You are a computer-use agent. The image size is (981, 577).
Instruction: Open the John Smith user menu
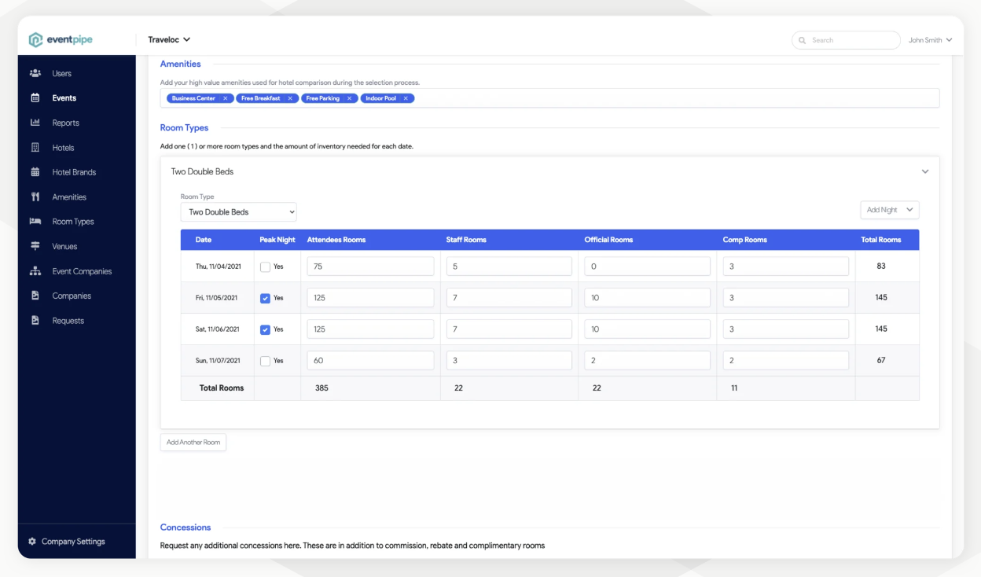[x=930, y=40]
